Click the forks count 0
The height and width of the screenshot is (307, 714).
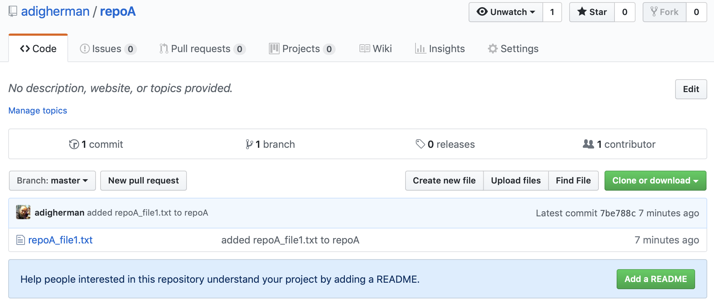tap(696, 12)
